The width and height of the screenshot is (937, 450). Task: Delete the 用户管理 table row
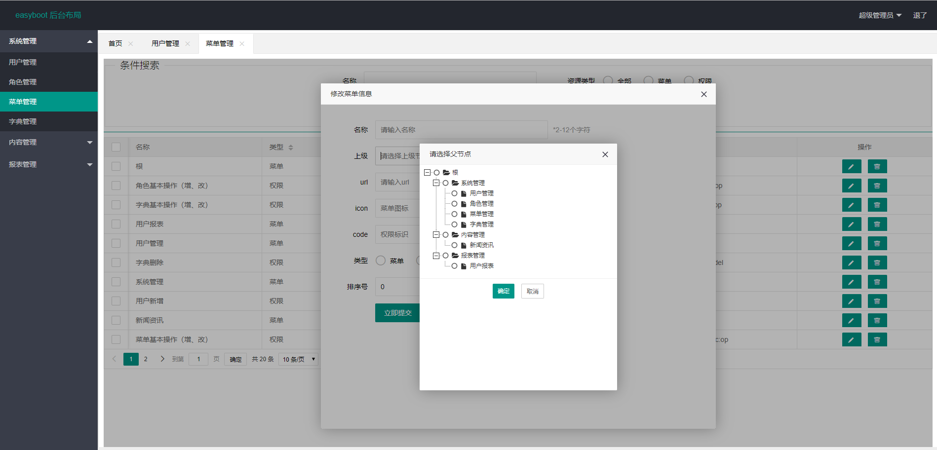[x=877, y=243]
